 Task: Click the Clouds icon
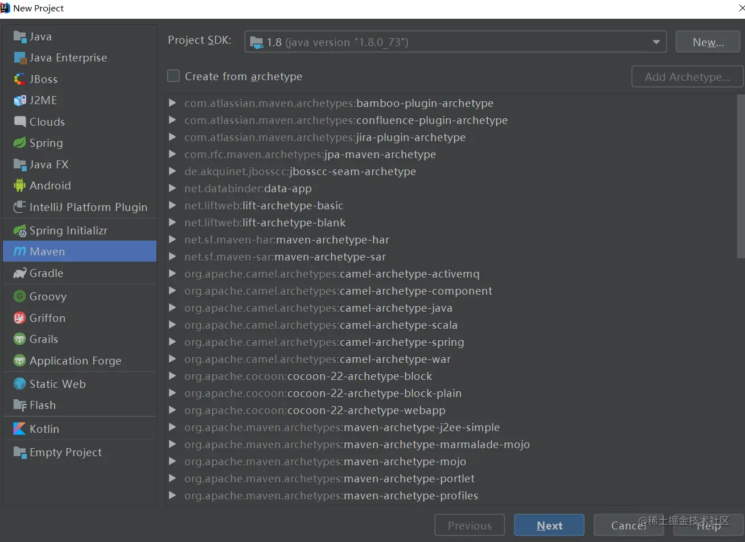click(20, 122)
